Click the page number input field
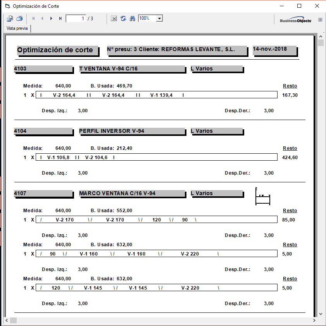The width and height of the screenshot is (326, 326). tap(76, 19)
